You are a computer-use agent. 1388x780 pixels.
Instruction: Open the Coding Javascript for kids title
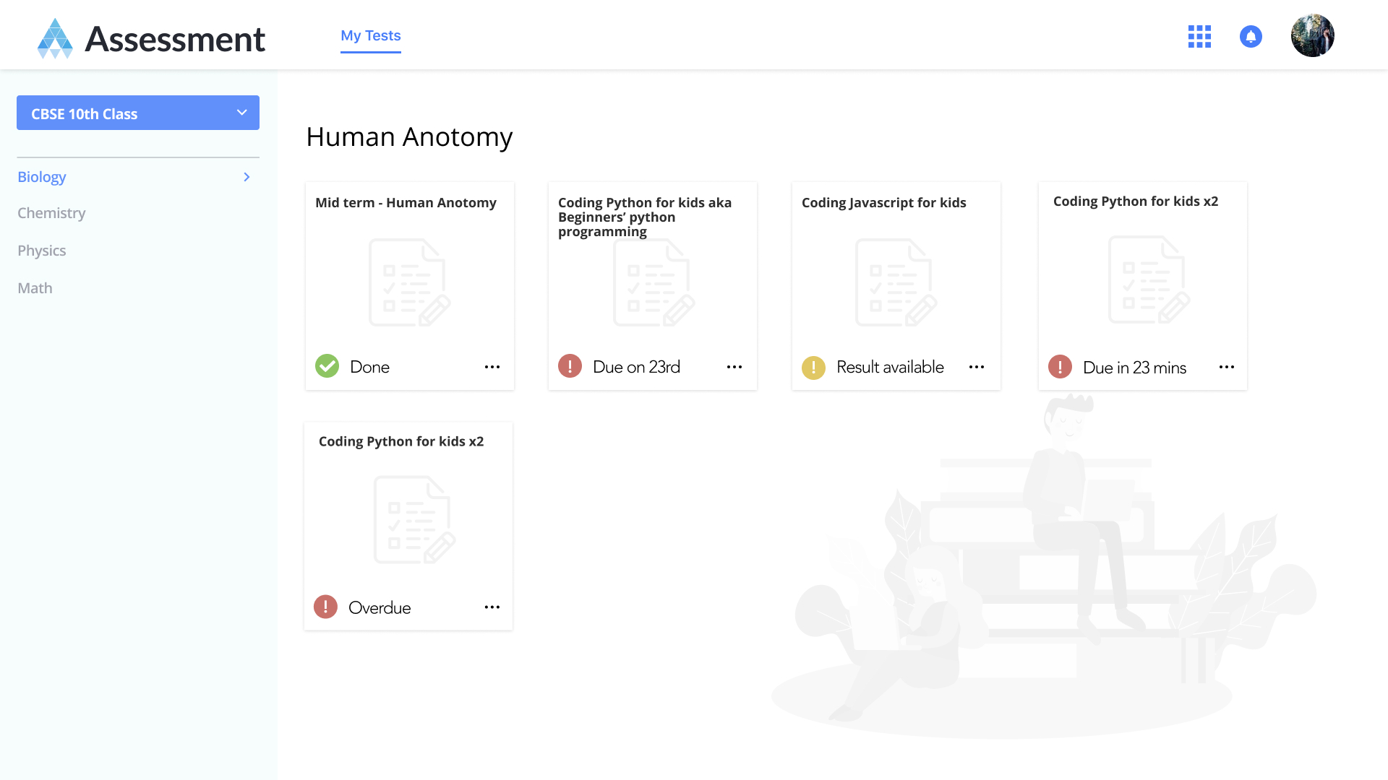883,202
